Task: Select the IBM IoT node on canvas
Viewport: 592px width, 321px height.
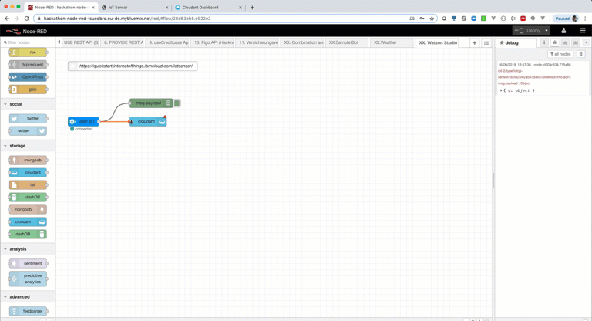Action: click(x=83, y=121)
